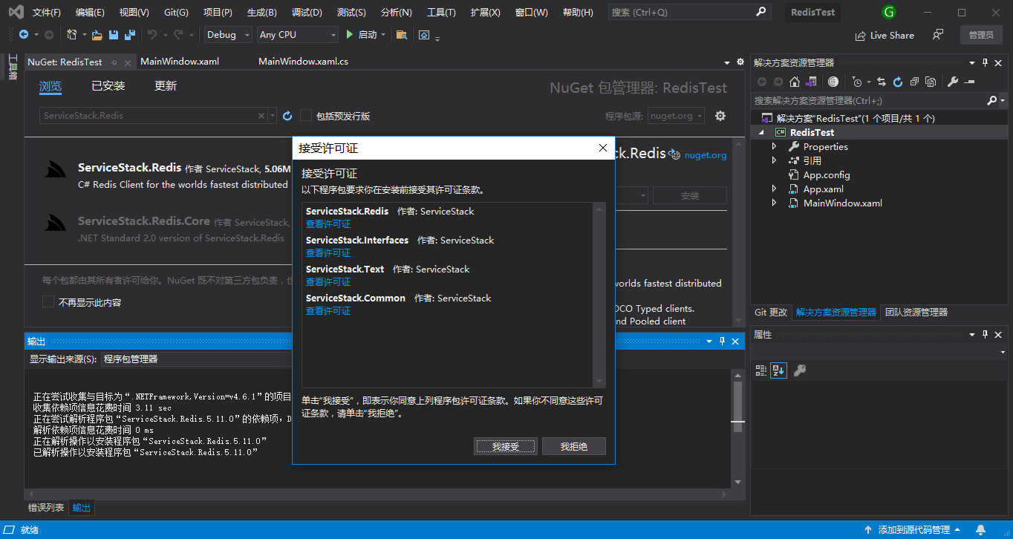Click the output panel vertical scrollbar
The height and width of the screenshot is (539, 1013).
pos(737,429)
